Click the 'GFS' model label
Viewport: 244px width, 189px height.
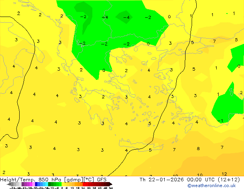[x=102, y=180]
